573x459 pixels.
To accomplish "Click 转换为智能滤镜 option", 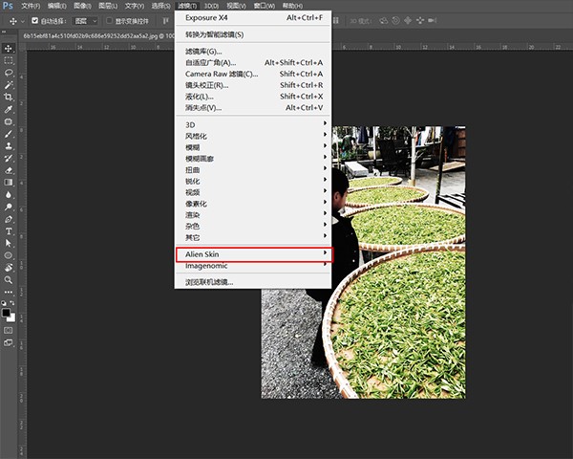I will tap(214, 34).
